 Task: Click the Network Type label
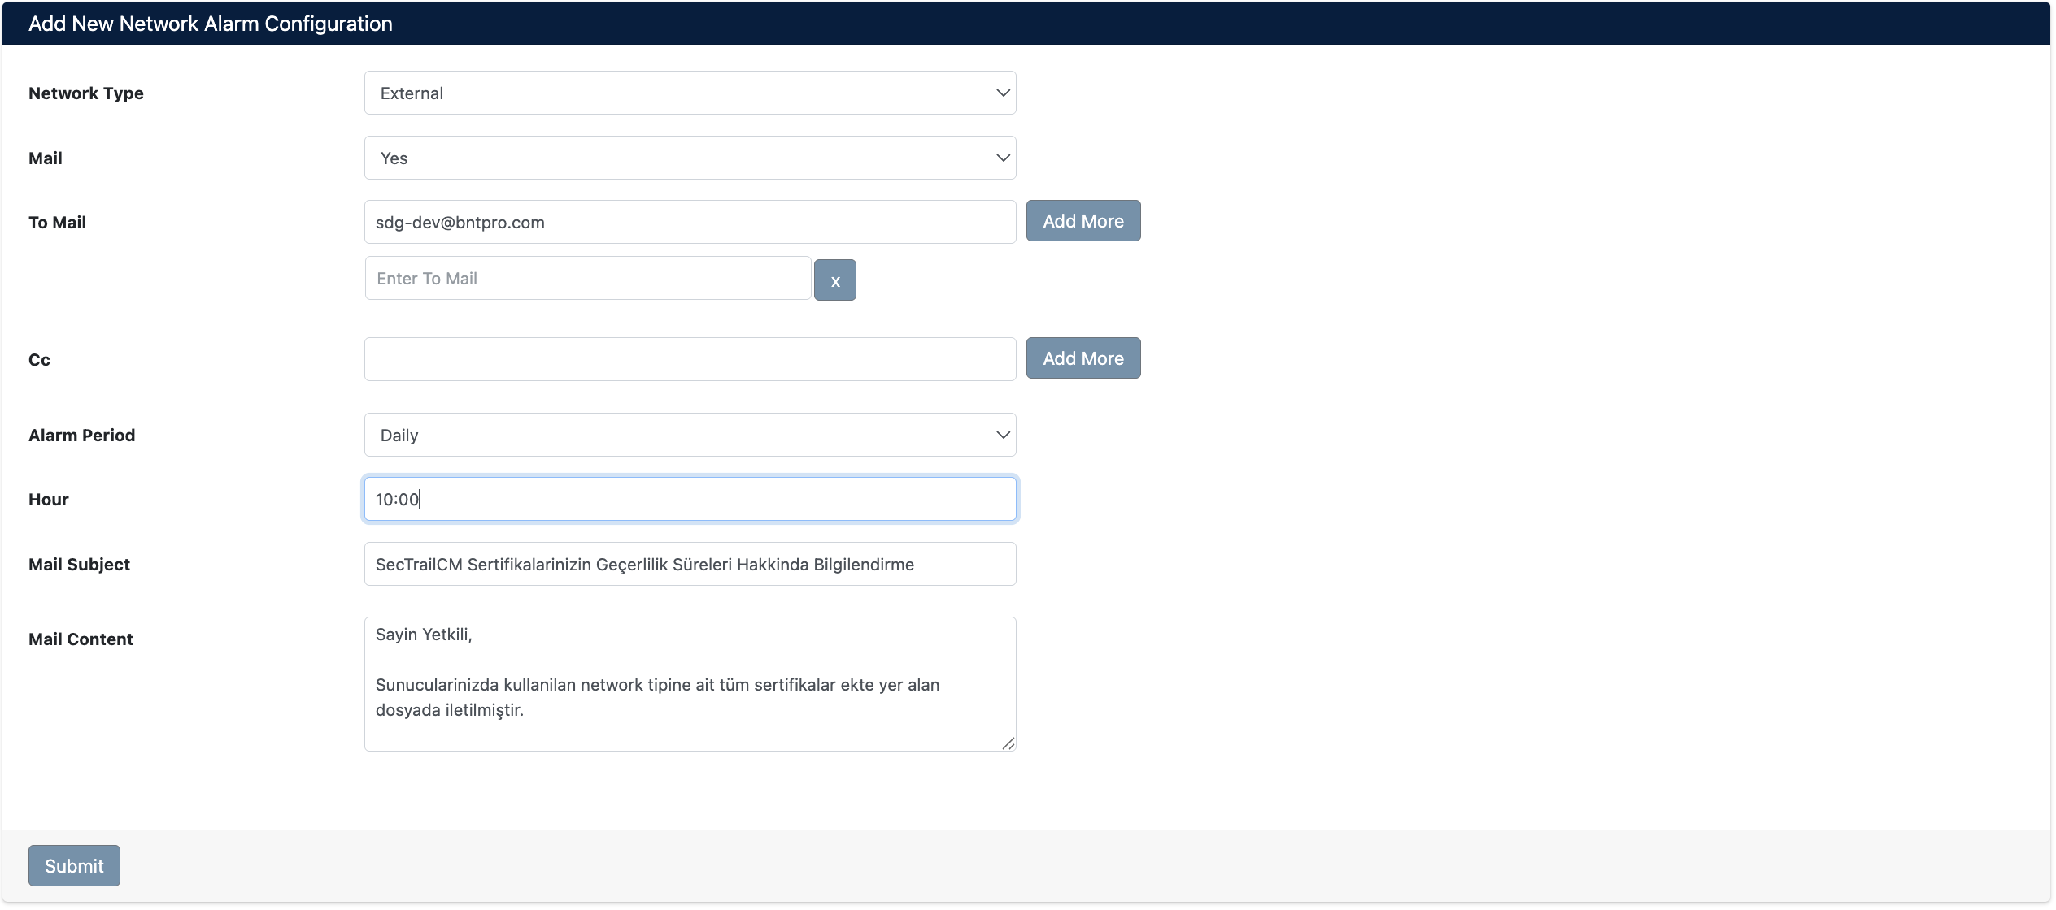tap(85, 93)
